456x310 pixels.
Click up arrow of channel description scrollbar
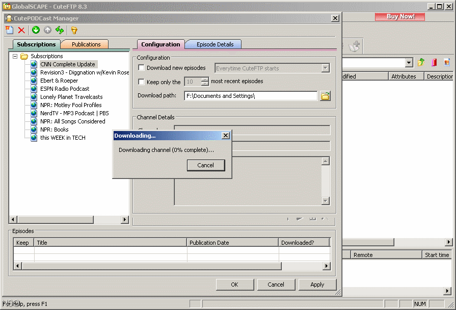[x=326, y=161]
